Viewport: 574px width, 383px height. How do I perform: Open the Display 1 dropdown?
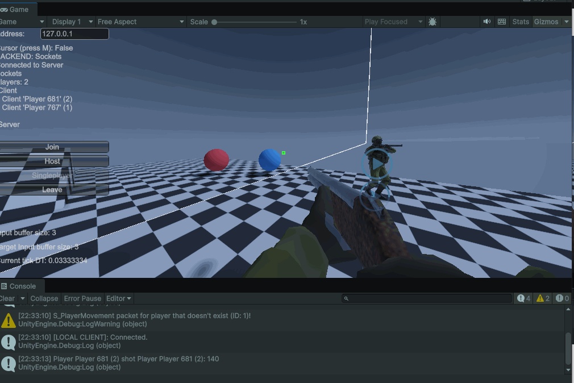pos(70,22)
